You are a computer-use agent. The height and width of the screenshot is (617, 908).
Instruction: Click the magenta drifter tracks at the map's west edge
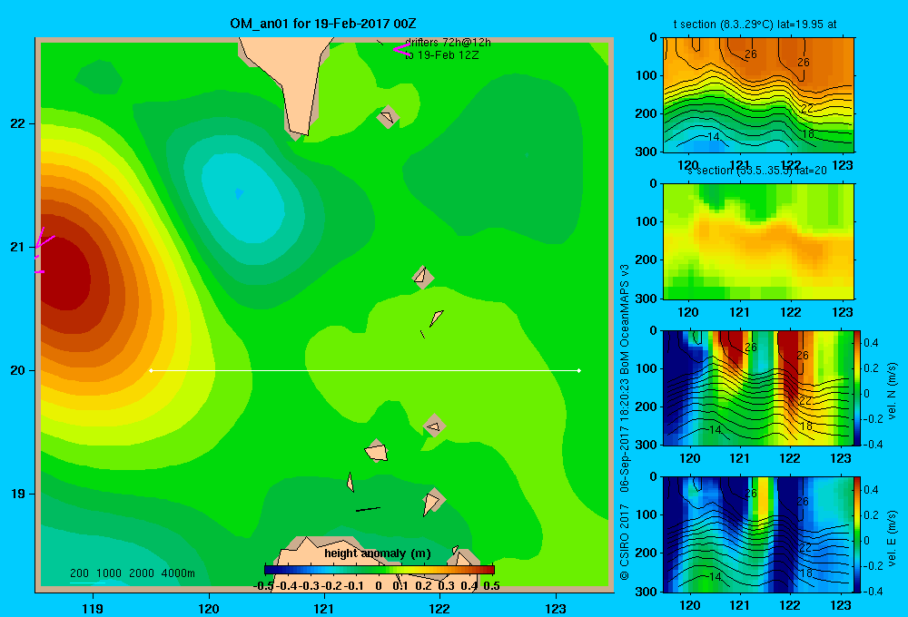(x=44, y=250)
